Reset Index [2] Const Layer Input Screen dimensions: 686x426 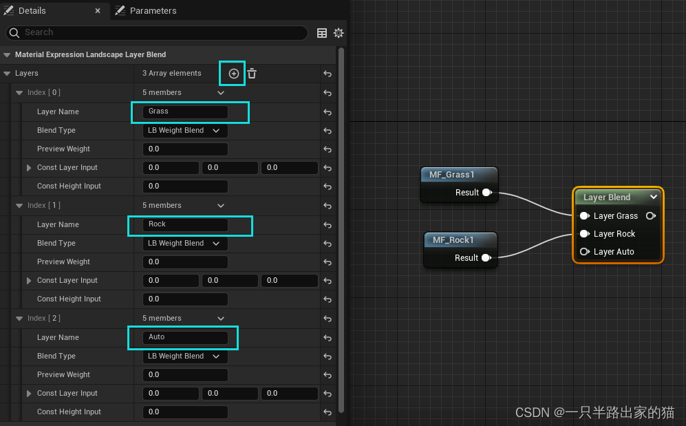pyautogui.click(x=328, y=393)
